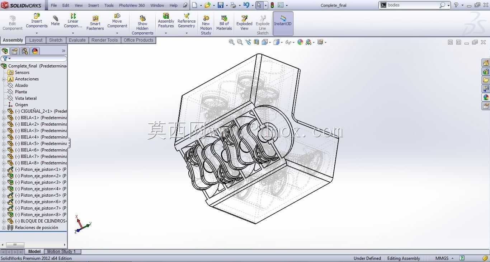The width and height of the screenshot is (490, 262).
Task: Open the File menu
Action: (53, 5)
